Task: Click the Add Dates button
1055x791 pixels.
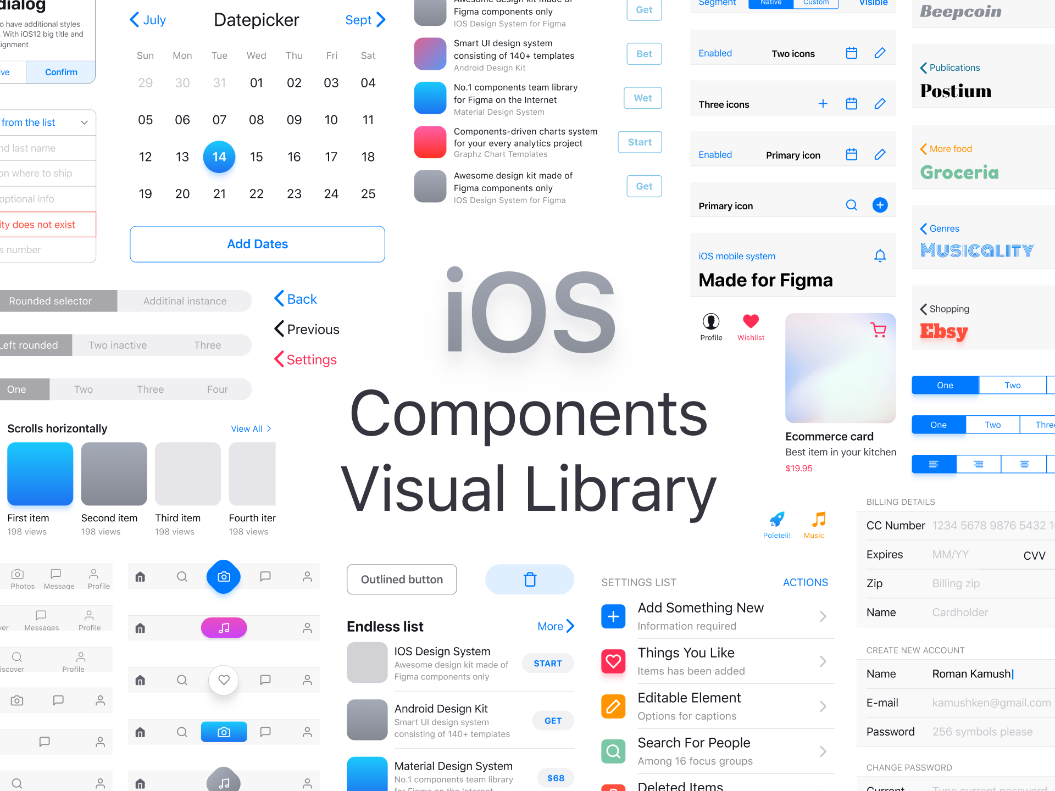Action: coord(258,243)
